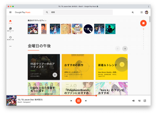Open the hamburger navigation menu

click(x=10, y=12)
